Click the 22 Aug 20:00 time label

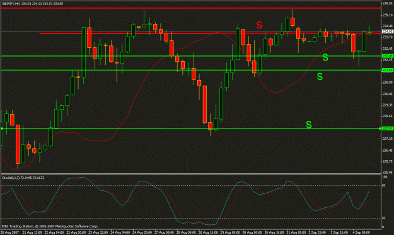coord(76,232)
